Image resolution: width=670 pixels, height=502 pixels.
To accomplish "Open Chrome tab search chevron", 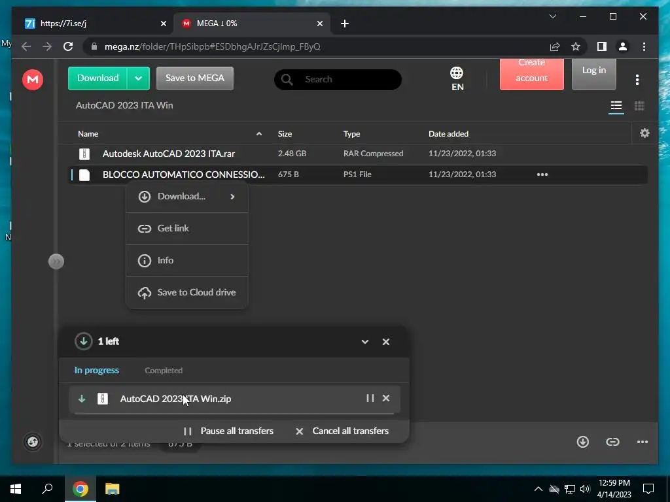I will pyautogui.click(x=552, y=16).
